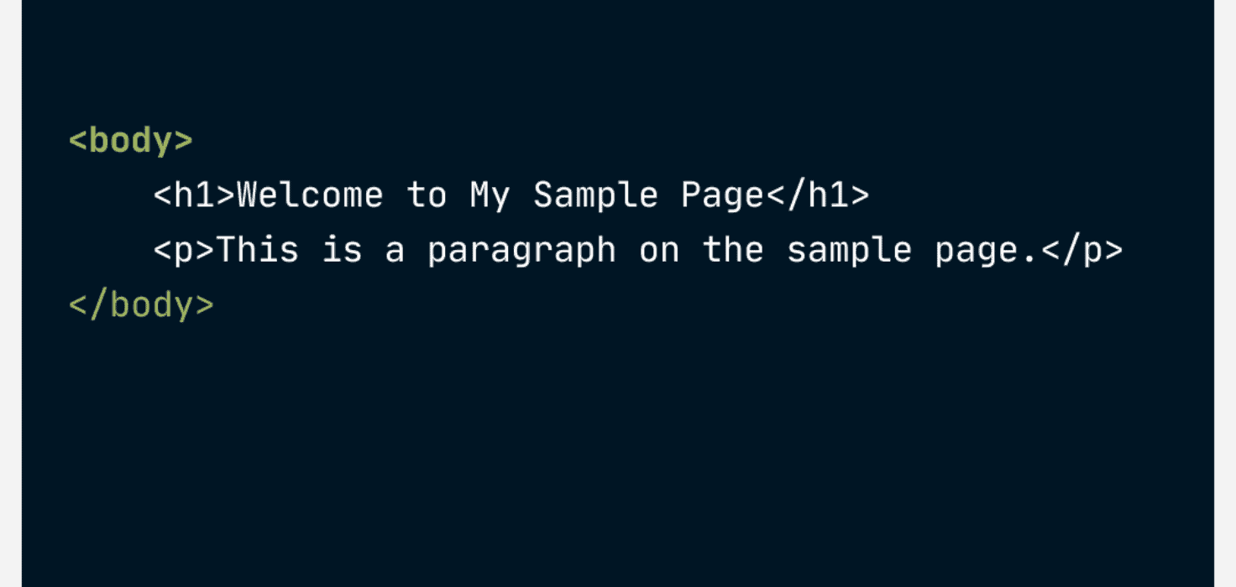This screenshot has width=1236, height=587.
Task: Click capitalized "Page" in the h1 line
Action: tap(722, 195)
